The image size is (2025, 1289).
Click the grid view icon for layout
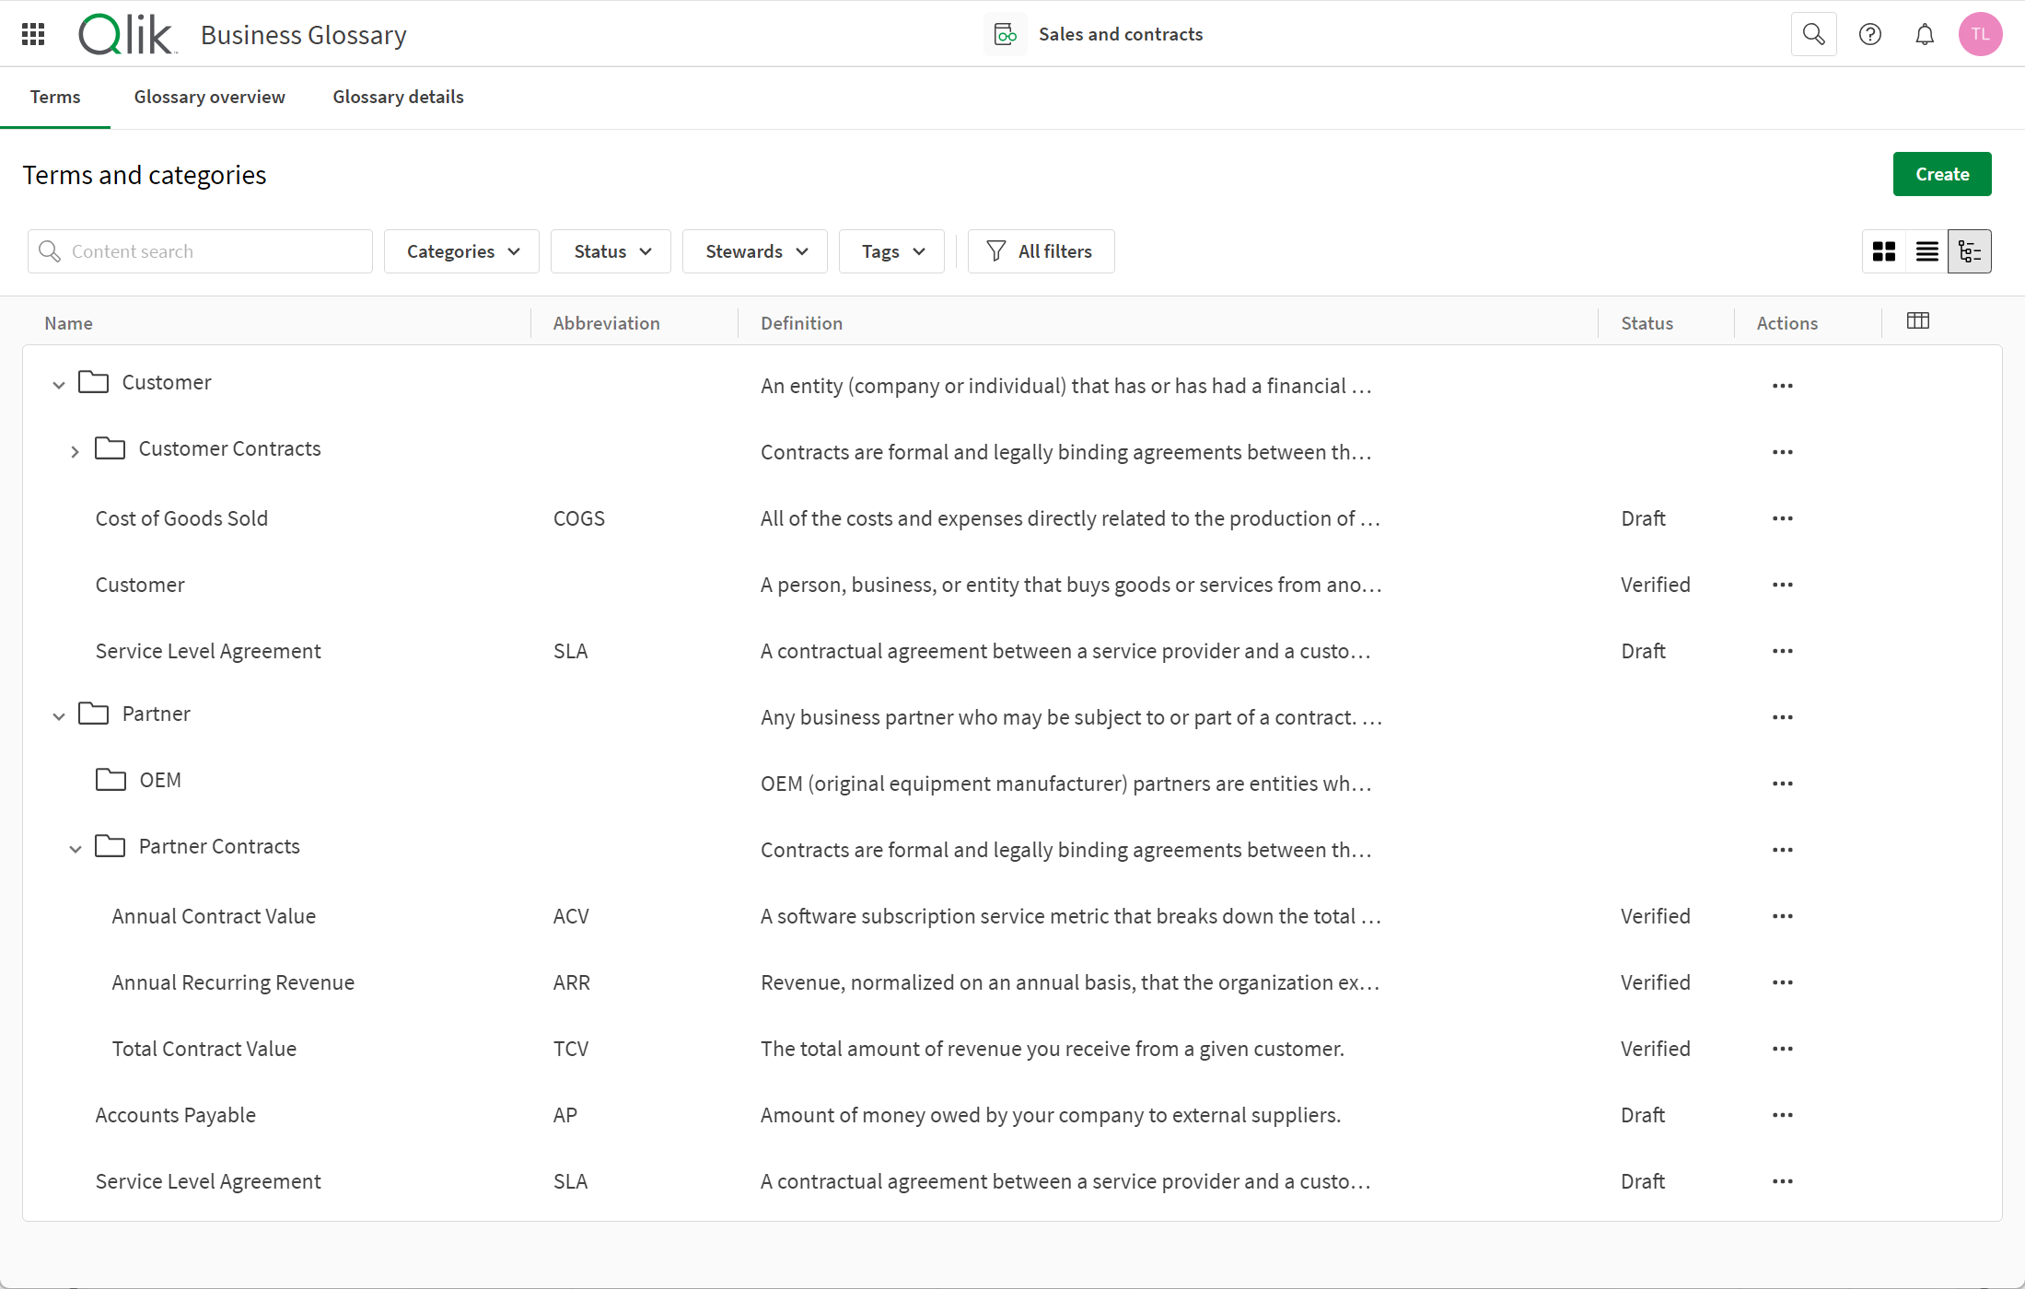coord(1885,251)
